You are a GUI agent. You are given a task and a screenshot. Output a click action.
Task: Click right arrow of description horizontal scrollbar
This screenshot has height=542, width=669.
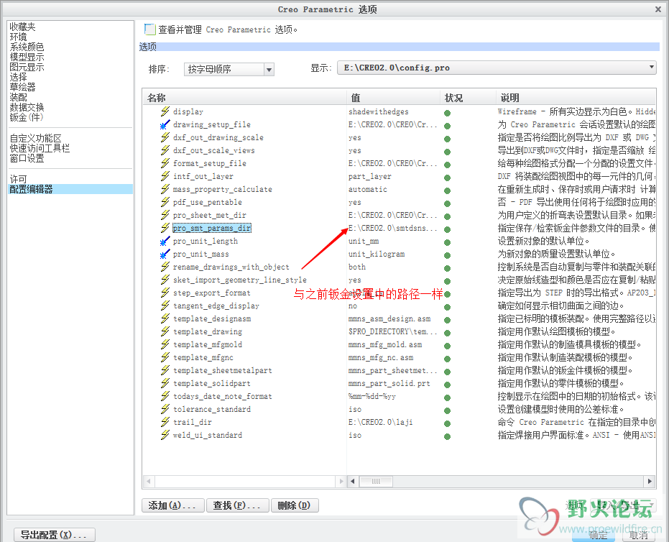point(650,482)
